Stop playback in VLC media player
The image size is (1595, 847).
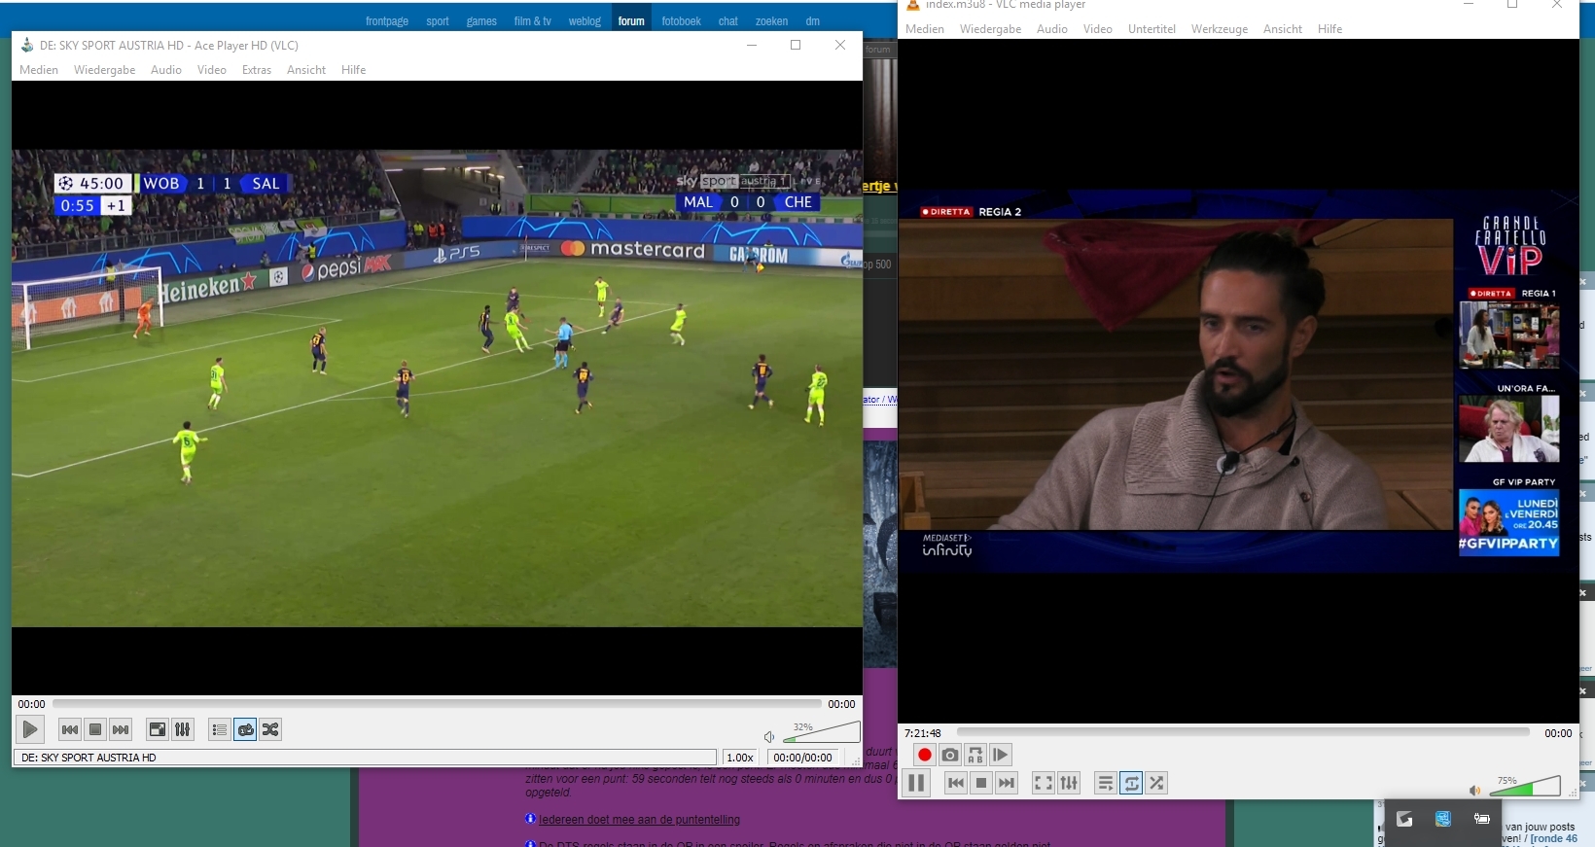[981, 783]
